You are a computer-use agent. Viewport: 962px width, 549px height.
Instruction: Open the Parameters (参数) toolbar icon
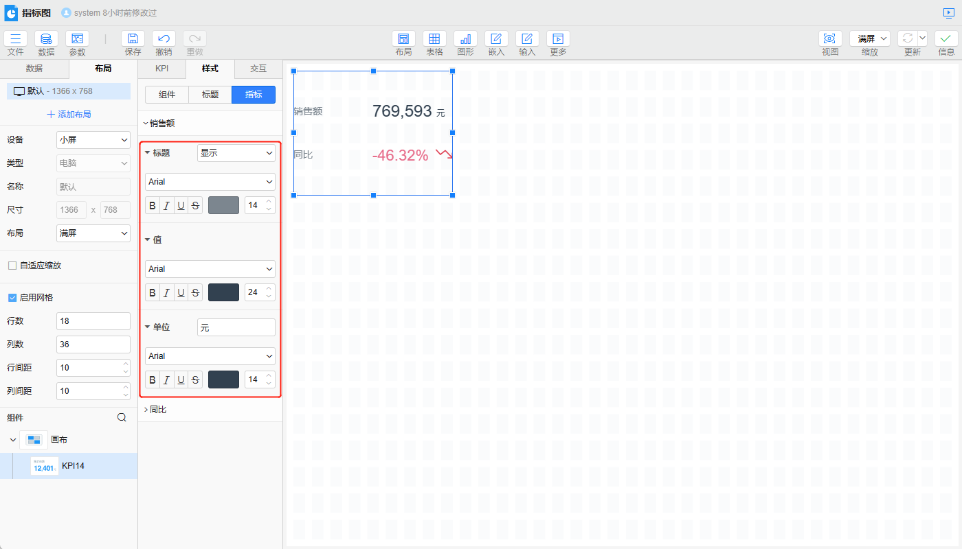[77, 39]
